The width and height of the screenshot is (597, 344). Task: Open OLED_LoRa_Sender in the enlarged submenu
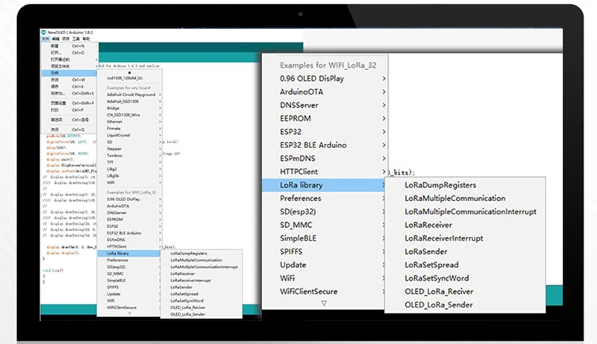coord(438,305)
